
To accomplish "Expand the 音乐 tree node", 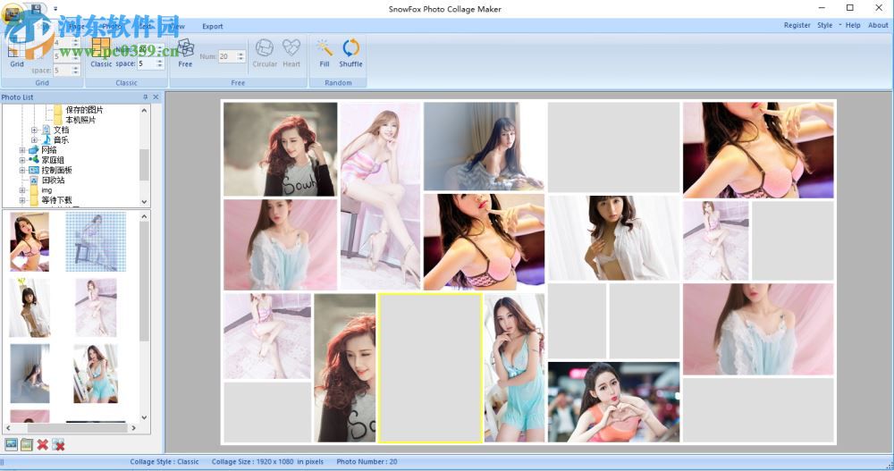I will (x=34, y=139).
